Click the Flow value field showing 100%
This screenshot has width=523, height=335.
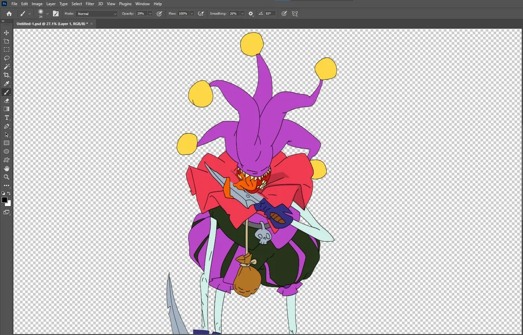pyautogui.click(x=183, y=13)
